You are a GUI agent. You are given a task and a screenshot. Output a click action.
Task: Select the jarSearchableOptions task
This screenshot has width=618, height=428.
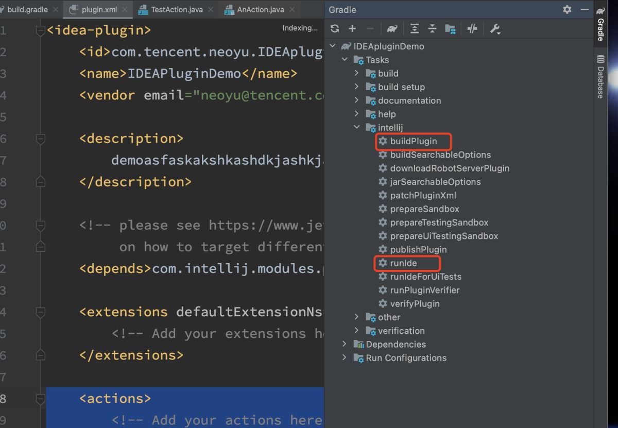click(x=435, y=182)
